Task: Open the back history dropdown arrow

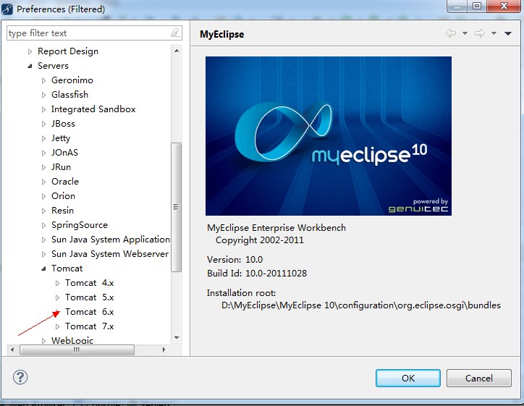Action: [x=465, y=33]
